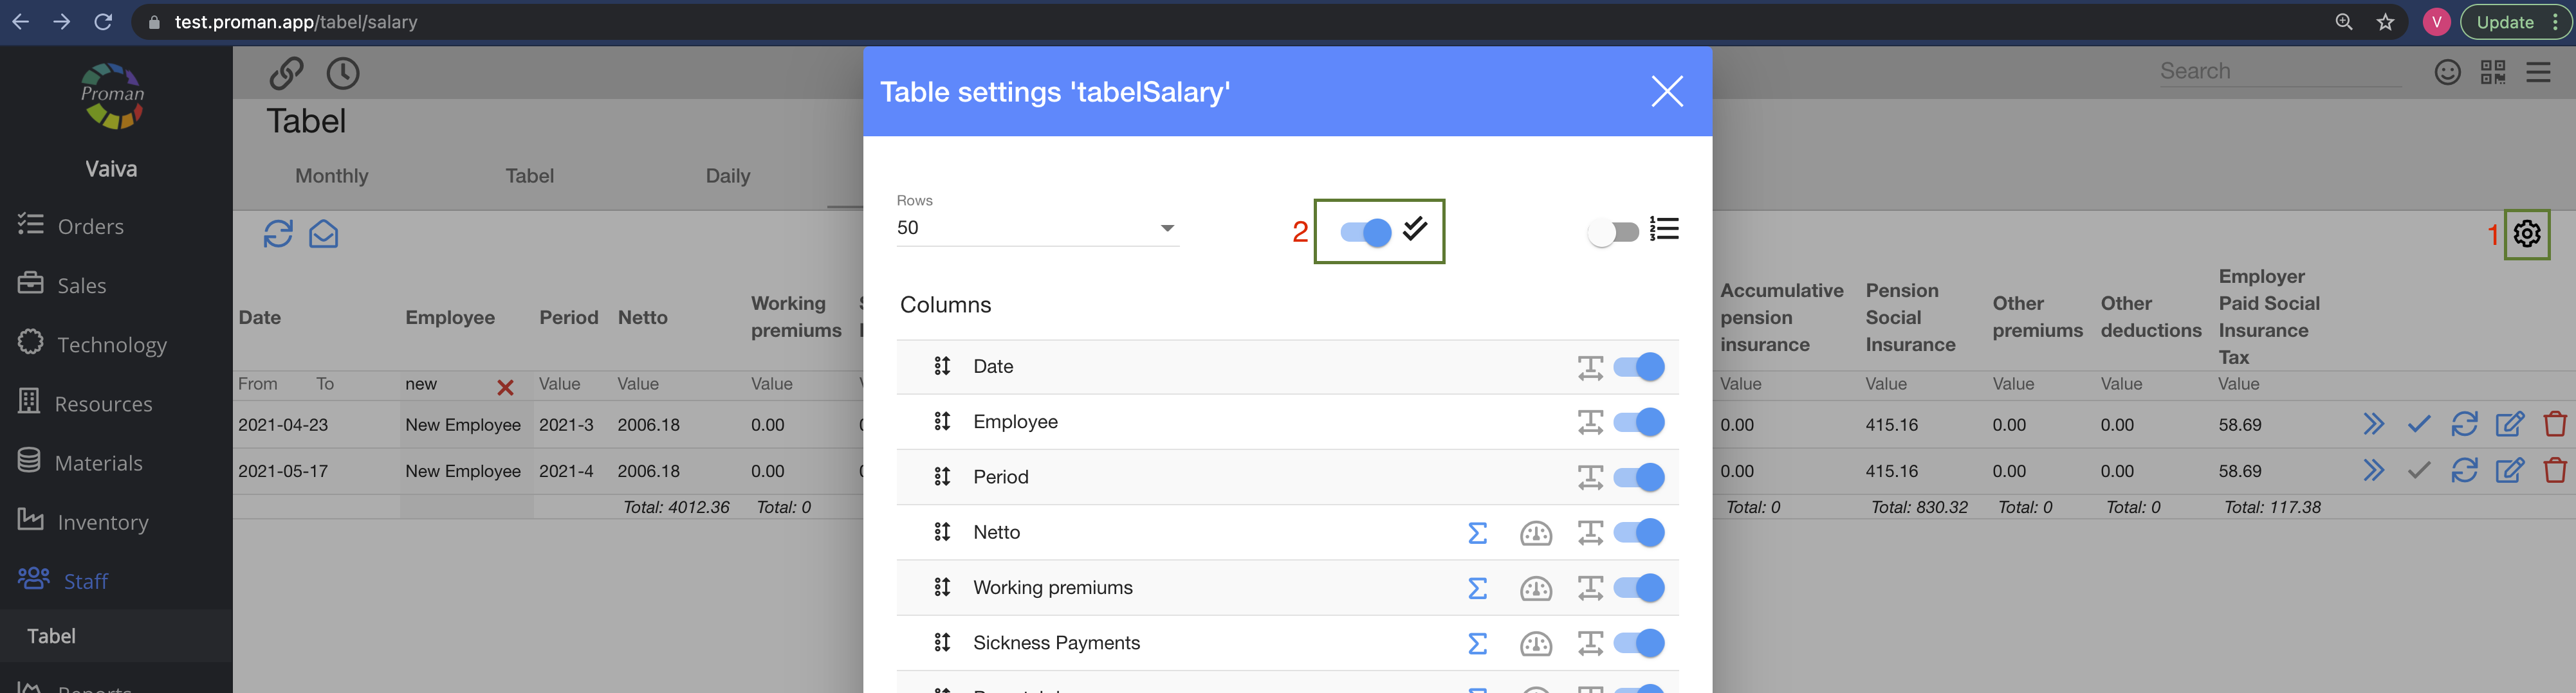This screenshot has height=693, width=2576.
Task: Open Orders in the sidebar
Action: pos(90,227)
